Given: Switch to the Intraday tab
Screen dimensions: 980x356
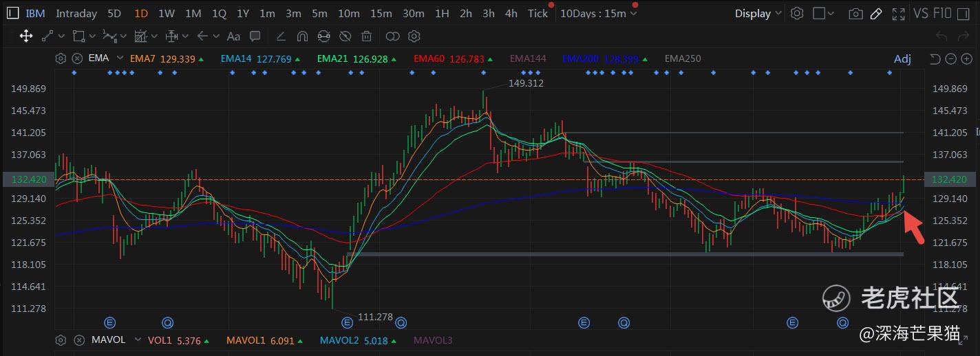Looking at the screenshot, I should (76, 13).
